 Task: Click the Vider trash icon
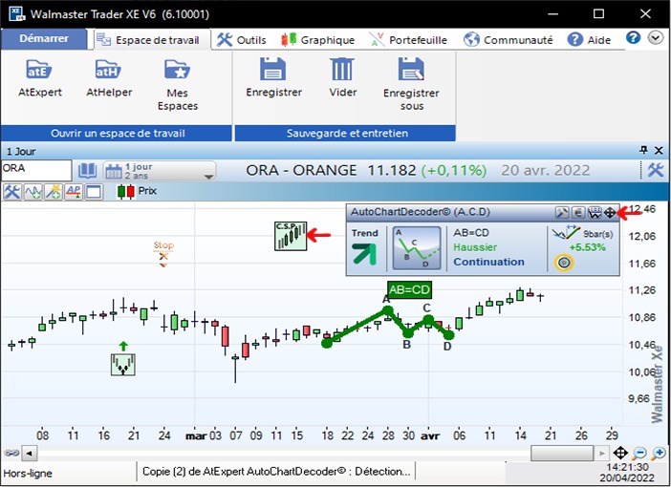point(342,69)
